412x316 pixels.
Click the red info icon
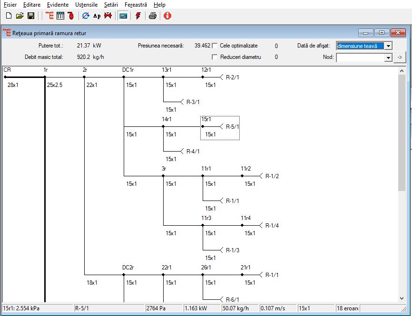pyautogui.click(x=167, y=16)
